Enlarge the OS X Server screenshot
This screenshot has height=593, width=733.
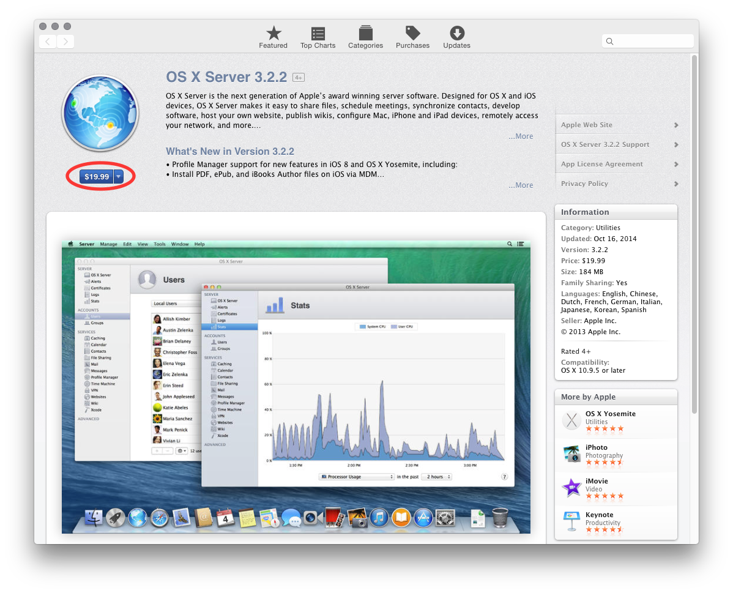296,387
